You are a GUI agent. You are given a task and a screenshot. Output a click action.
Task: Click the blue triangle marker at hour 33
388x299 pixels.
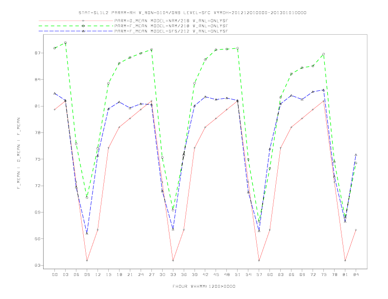point(173,230)
